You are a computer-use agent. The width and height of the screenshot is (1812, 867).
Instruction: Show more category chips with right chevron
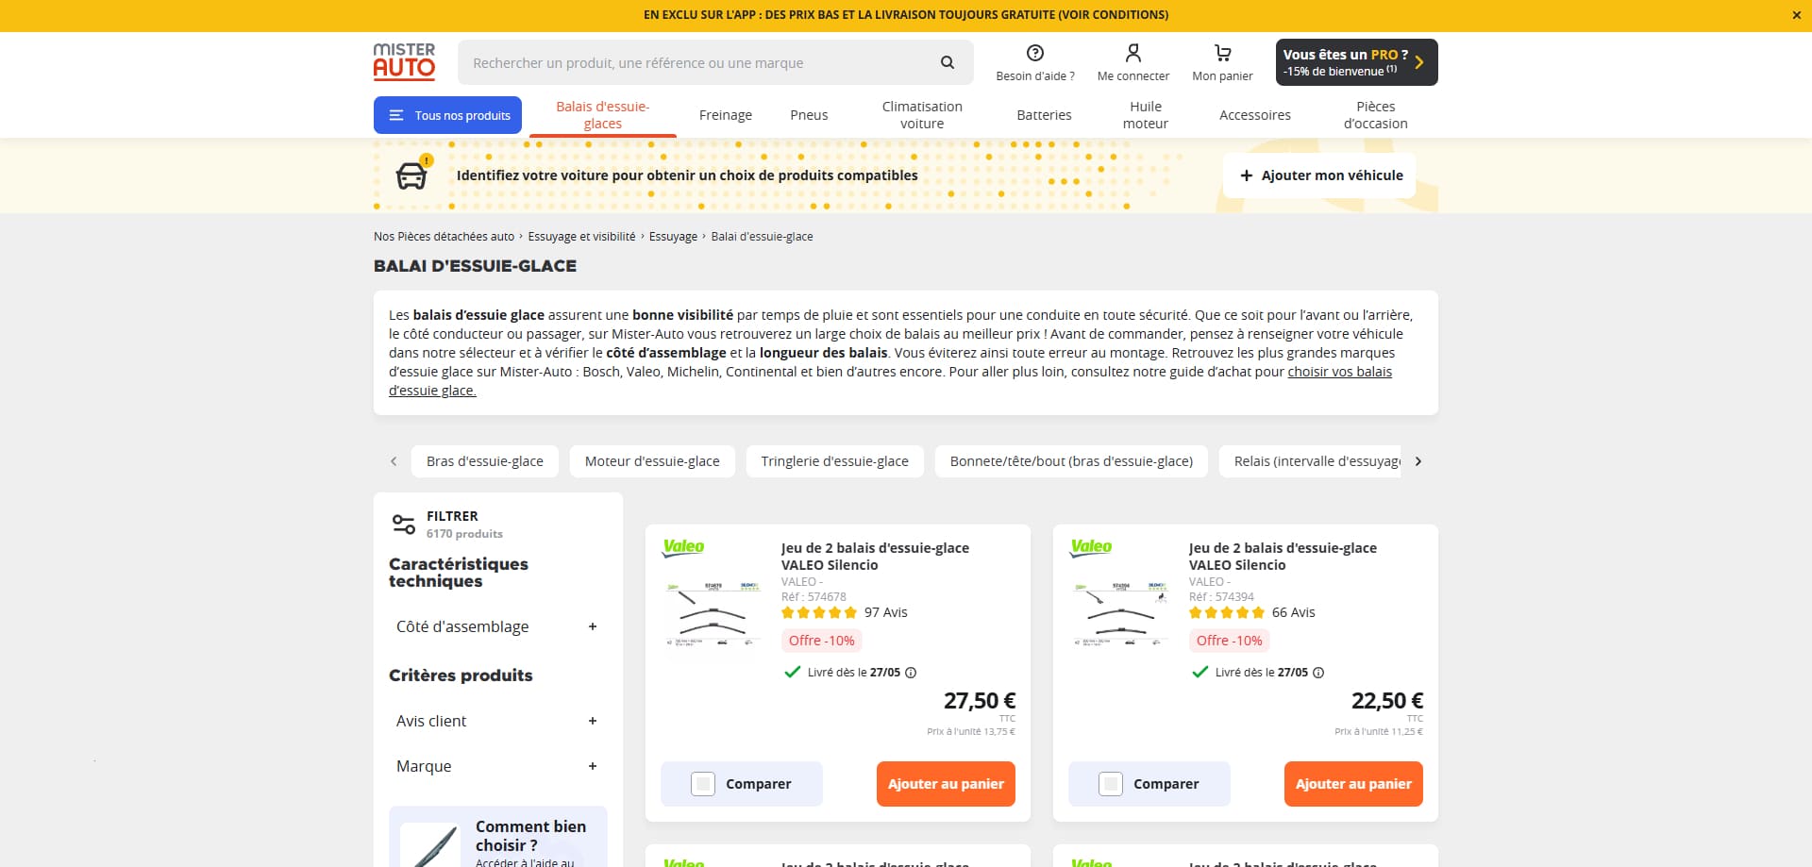point(1418,461)
